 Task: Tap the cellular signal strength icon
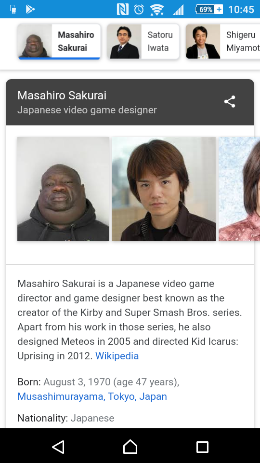[x=178, y=10]
